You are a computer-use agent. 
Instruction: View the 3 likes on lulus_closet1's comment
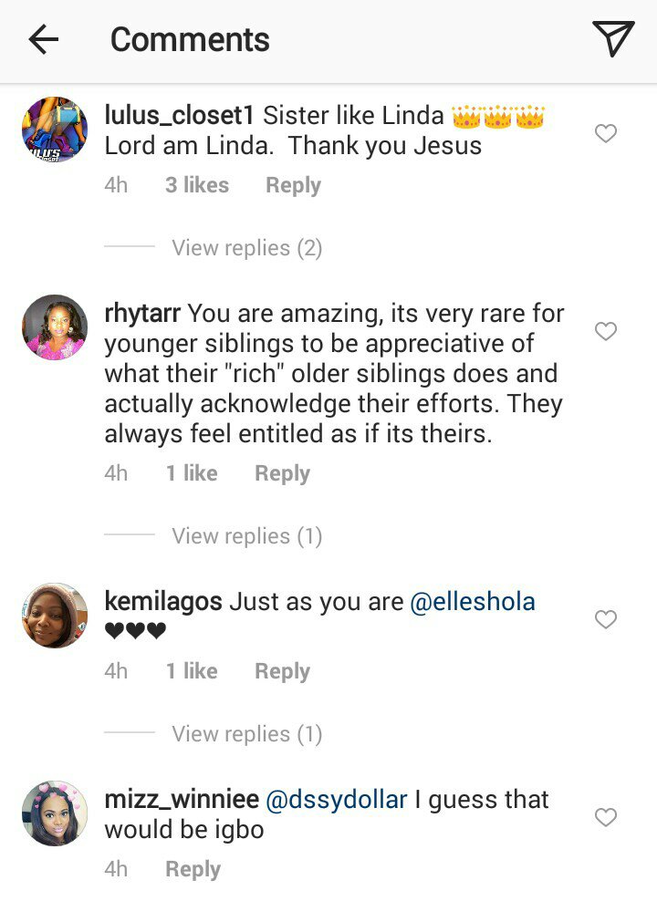197,185
